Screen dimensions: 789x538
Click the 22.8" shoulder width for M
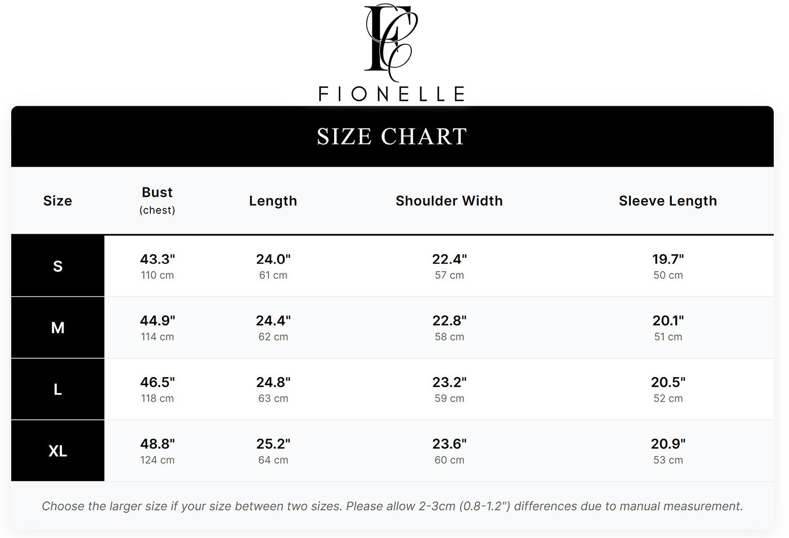tap(449, 320)
